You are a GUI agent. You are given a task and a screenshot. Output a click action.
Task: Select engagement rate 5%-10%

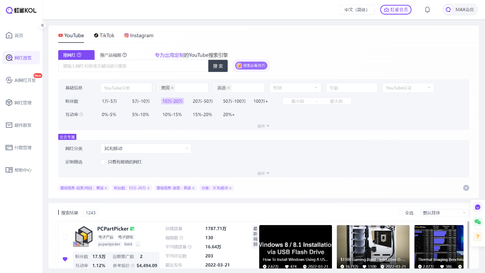pos(141,114)
